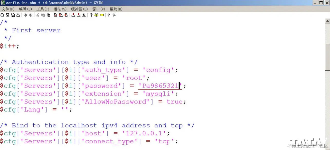Place cursor on the 'Pa9865321' password value
The height and width of the screenshot is (150, 330).
coord(160,86)
